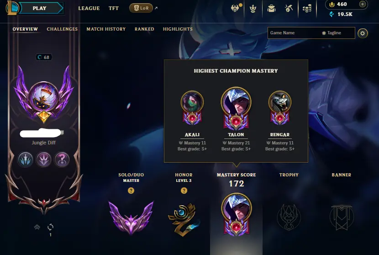Open the Loot backpack icon

click(271, 9)
